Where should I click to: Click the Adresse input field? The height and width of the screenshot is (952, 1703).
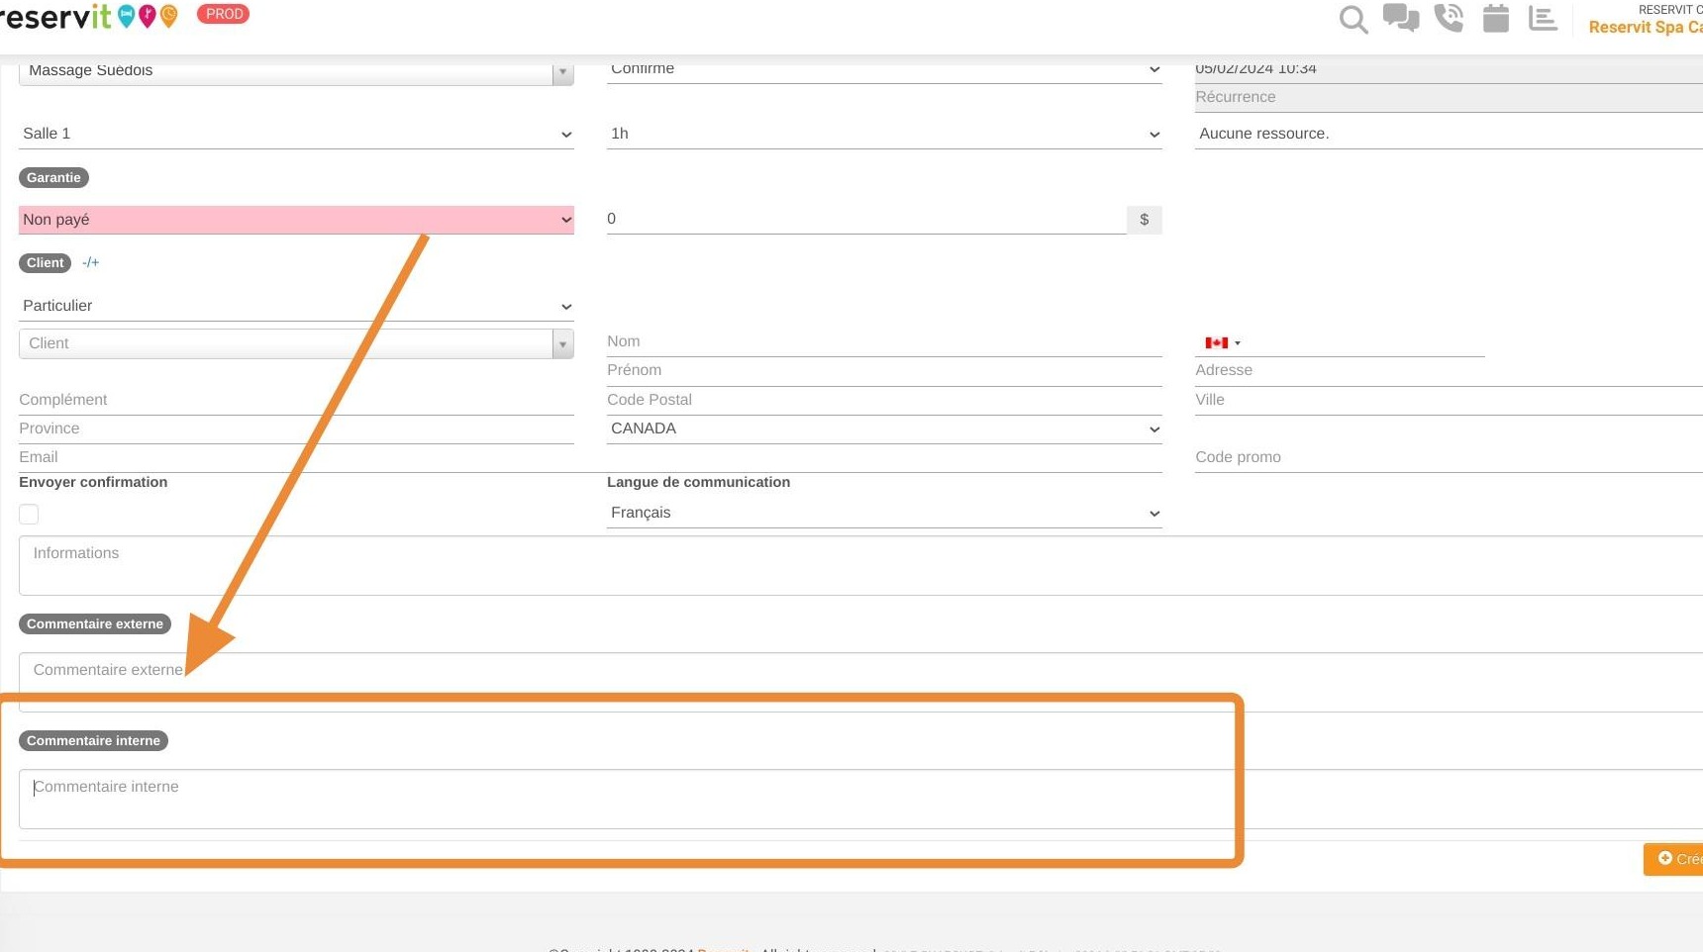pos(1449,370)
